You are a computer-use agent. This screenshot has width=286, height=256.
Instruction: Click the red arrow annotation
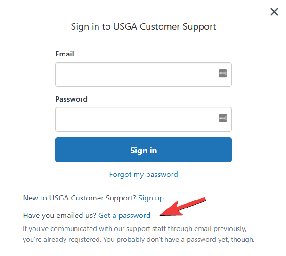[183, 207]
